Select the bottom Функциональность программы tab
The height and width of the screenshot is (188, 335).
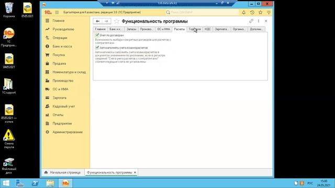[109, 172]
